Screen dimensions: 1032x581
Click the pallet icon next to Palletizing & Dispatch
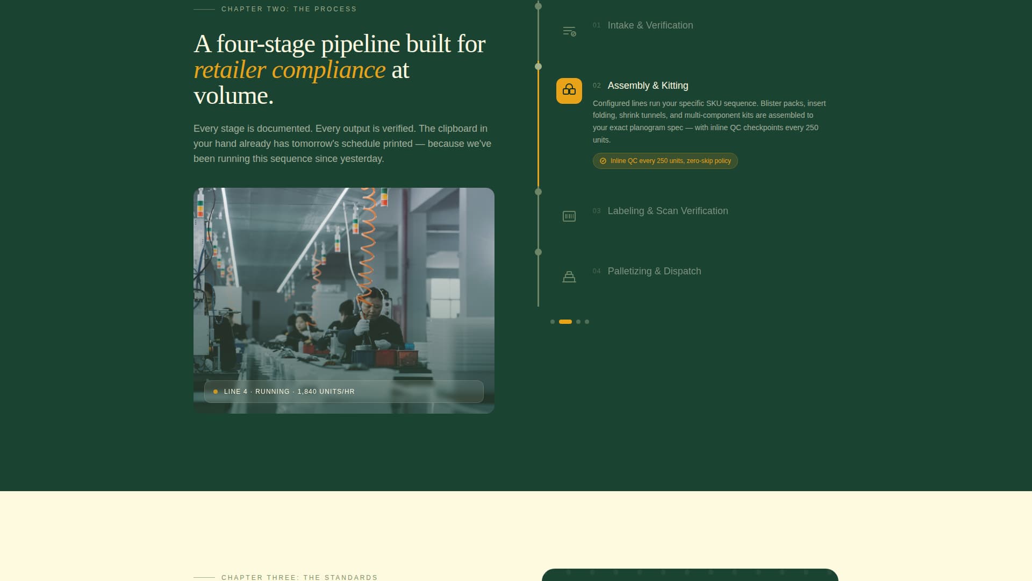pyautogui.click(x=569, y=276)
